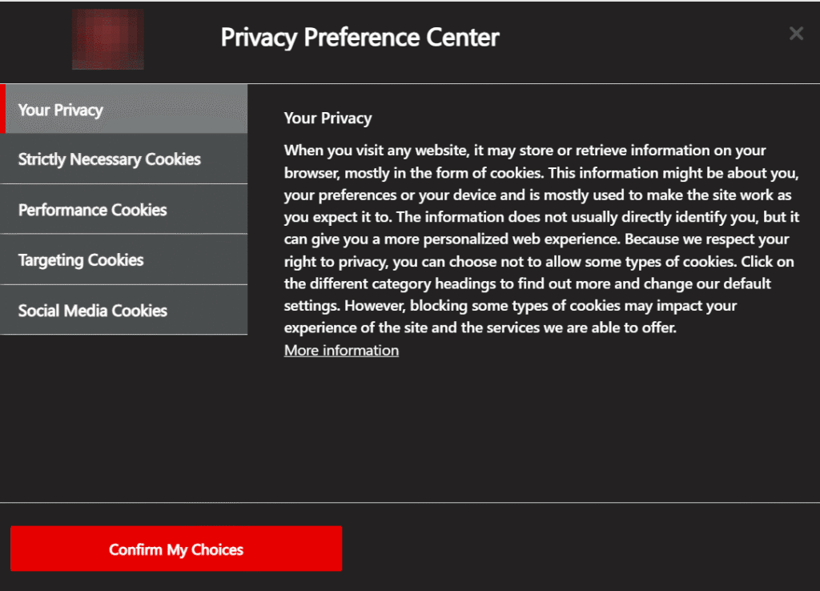Click empty header space between title and close icon
Image resolution: width=820 pixels, height=591 pixels.
(641, 38)
